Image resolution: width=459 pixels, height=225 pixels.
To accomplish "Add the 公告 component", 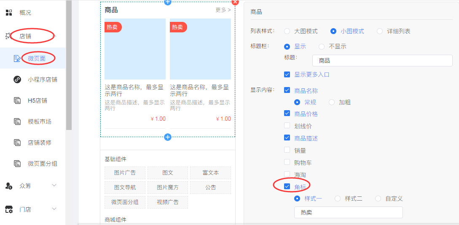I will [210, 188].
